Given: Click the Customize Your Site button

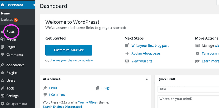Looking at the screenshot, I should pyautogui.click(x=69, y=50).
